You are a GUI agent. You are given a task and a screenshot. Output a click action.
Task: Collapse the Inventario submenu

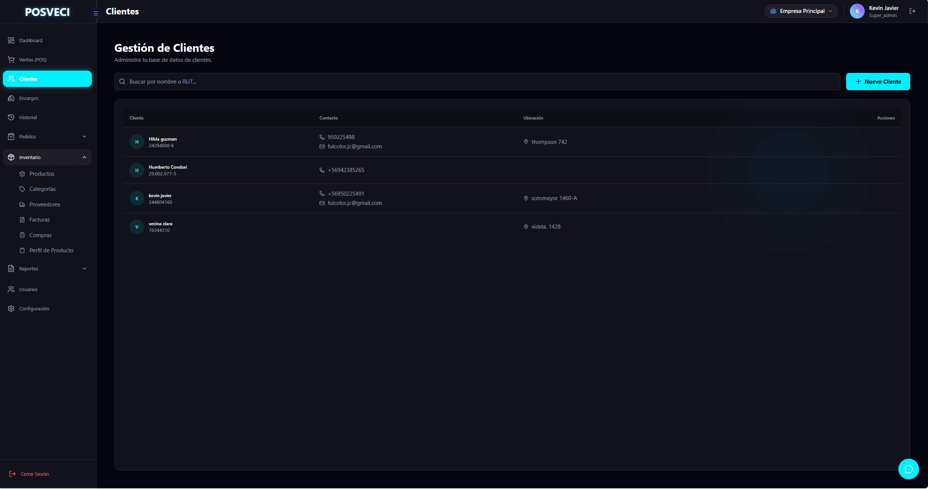point(84,157)
